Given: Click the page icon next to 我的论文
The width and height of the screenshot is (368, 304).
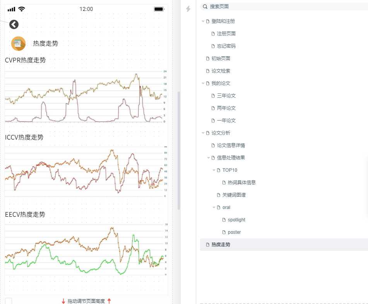Looking at the screenshot, I should 207,83.
